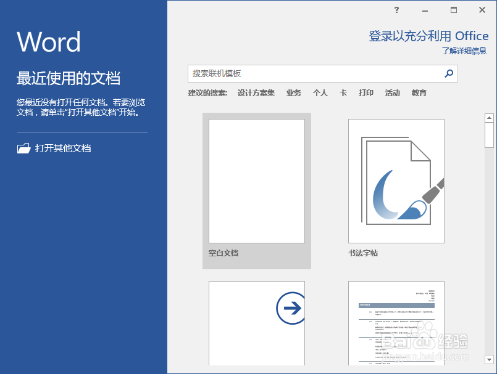
Task: Click the scrollbar down arrow
Action: coord(489,359)
